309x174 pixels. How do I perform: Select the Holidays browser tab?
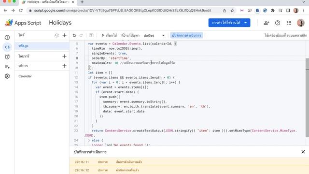[x=48, y=2]
